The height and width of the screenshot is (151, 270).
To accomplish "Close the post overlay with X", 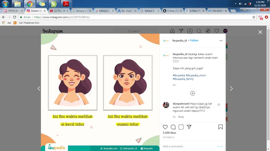I will click(260, 32).
